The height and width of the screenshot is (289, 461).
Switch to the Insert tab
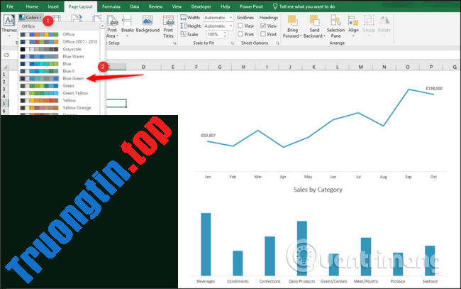[x=53, y=6]
